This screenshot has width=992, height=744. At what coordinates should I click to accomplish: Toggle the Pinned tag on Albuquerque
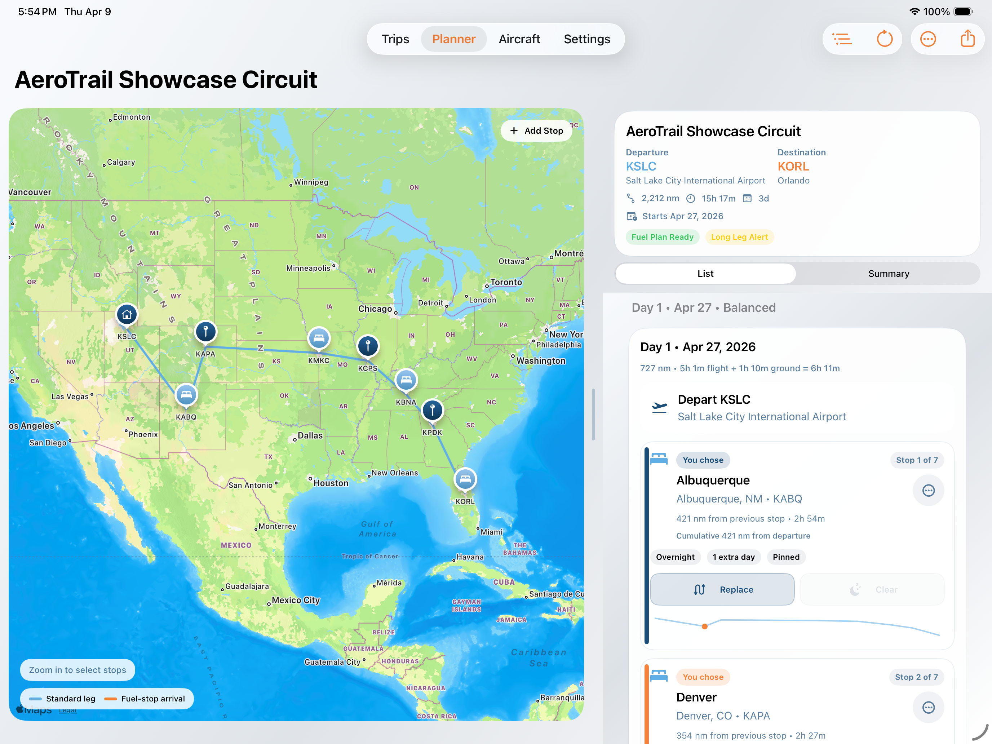point(786,557)
